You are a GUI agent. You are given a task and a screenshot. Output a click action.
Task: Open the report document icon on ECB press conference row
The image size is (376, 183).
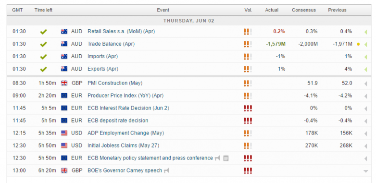226,158
